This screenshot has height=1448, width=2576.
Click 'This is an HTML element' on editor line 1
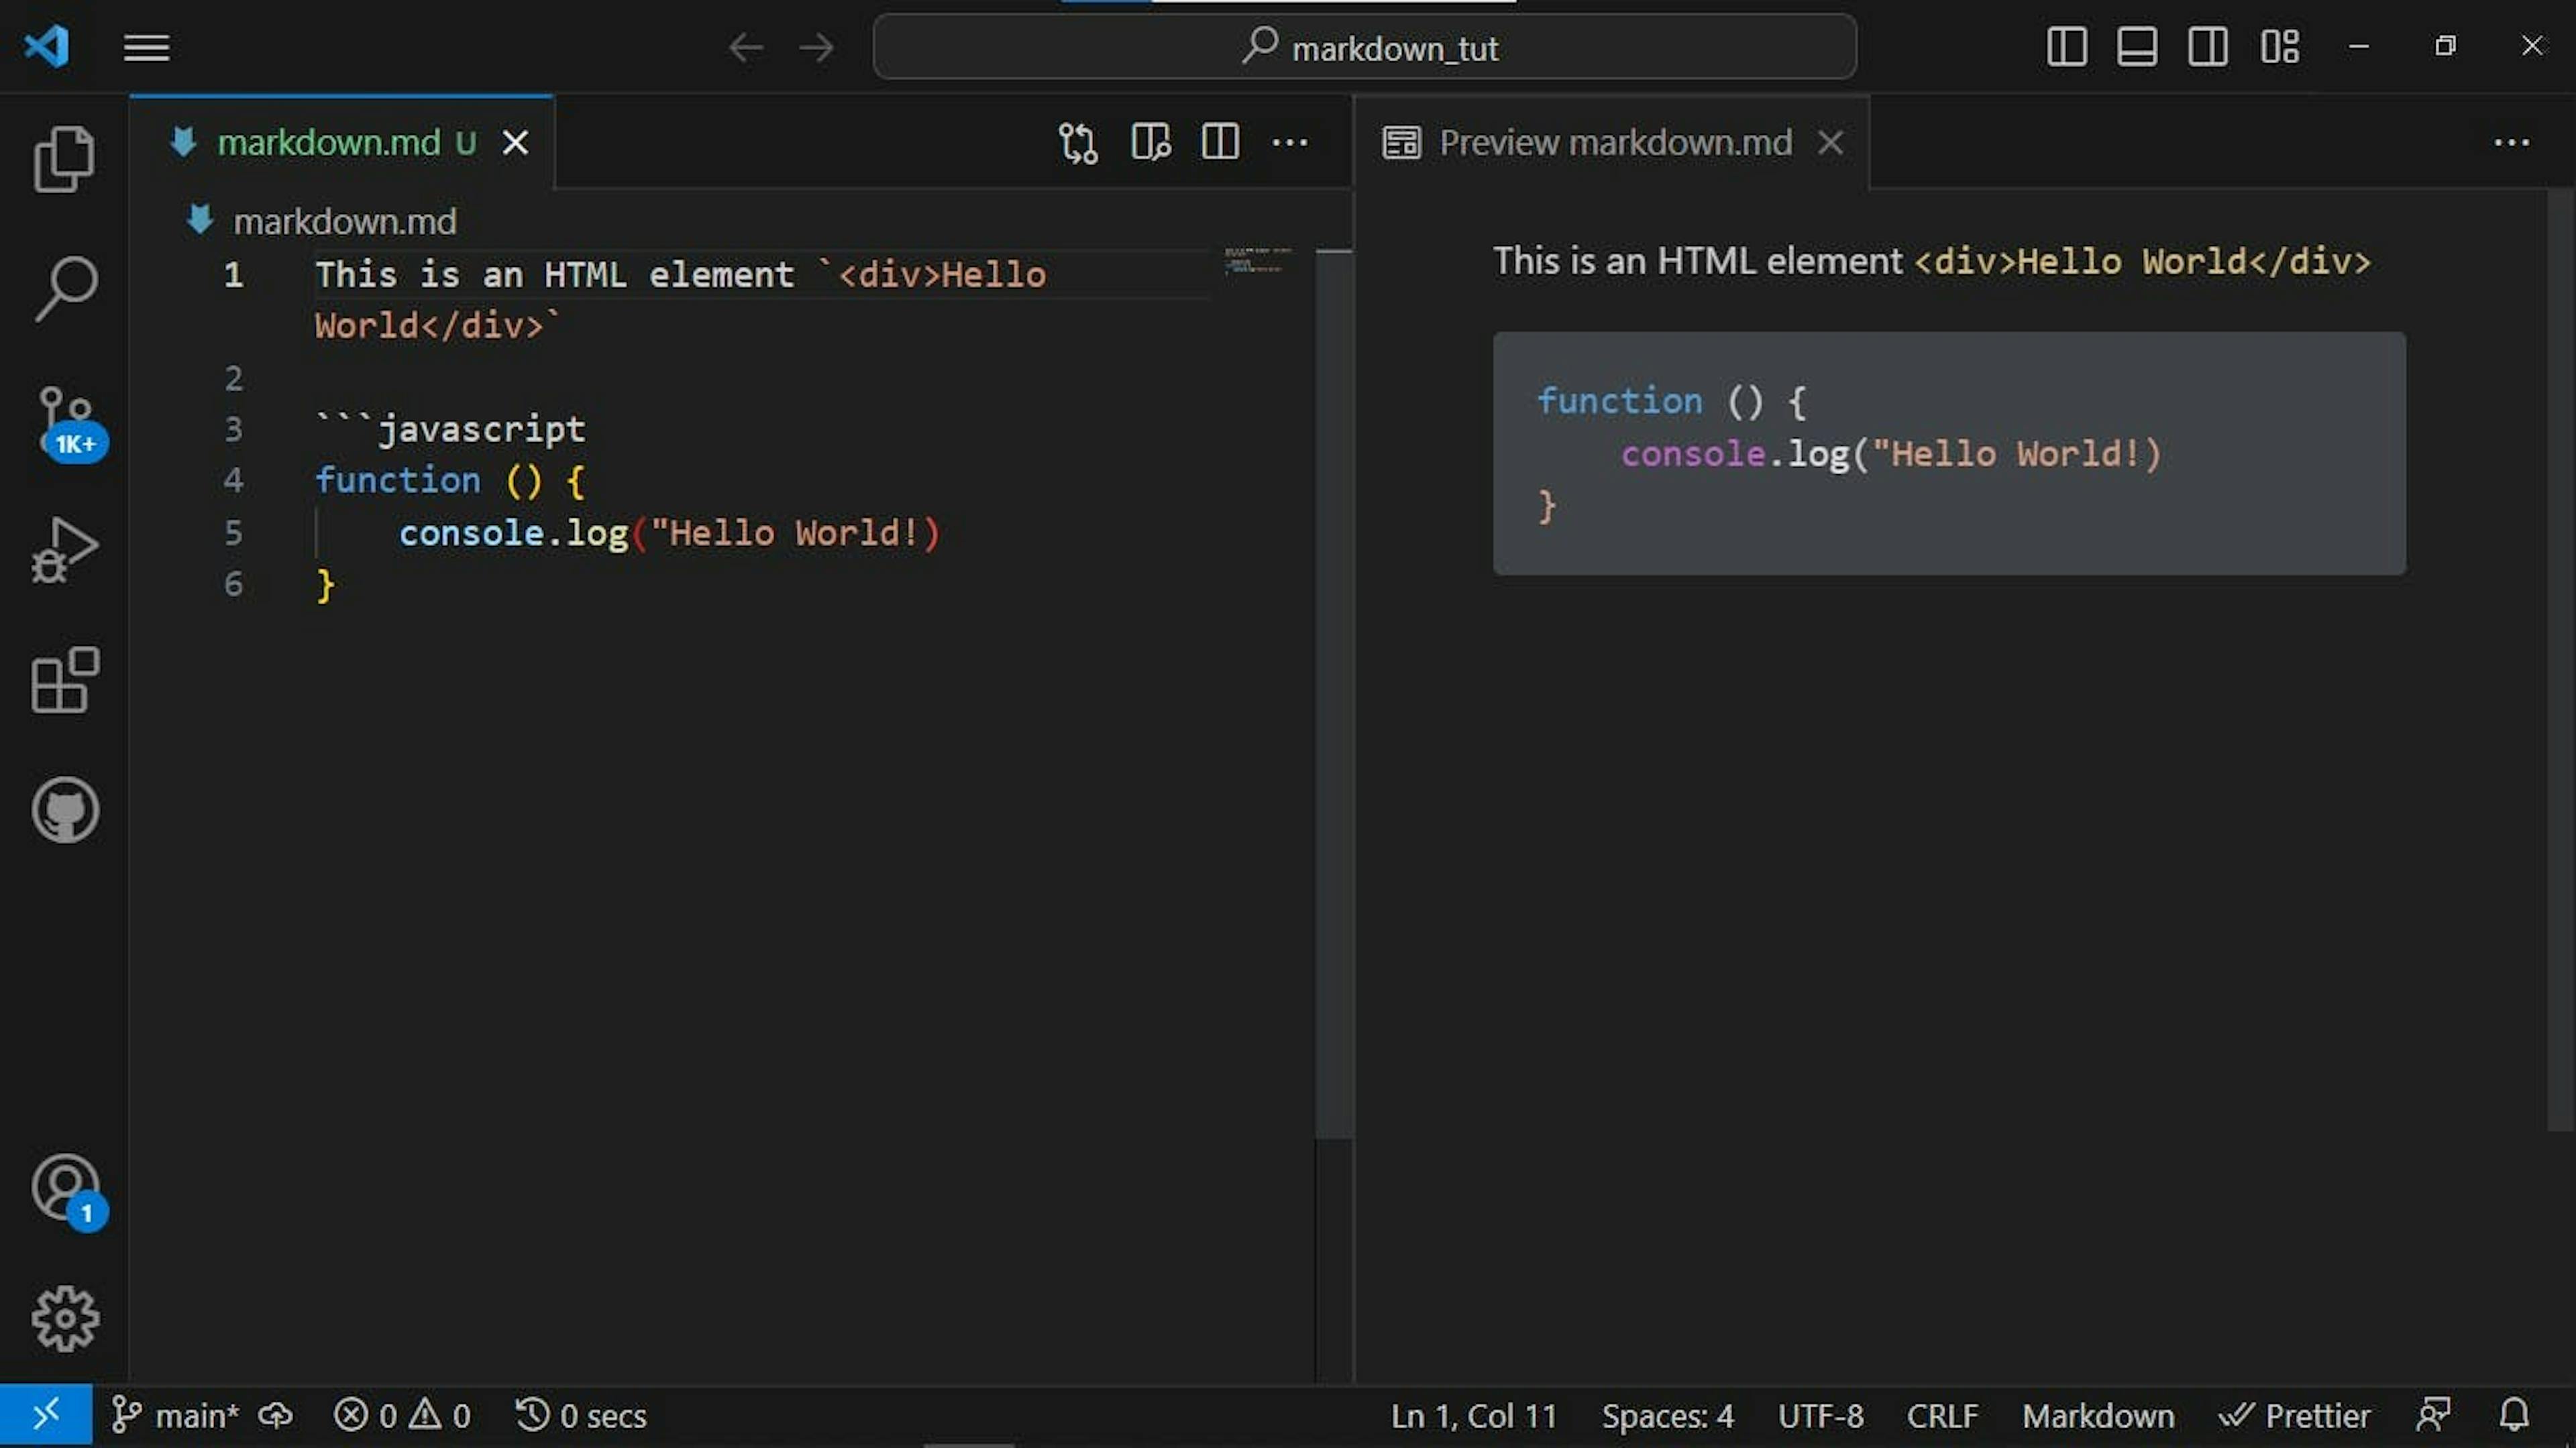(555, 274)
